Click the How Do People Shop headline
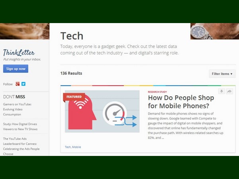The image size is (239, 179). [x=181, y=102]
